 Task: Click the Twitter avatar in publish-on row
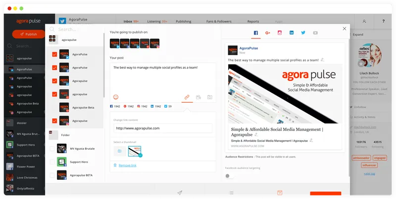coord(115,43)
